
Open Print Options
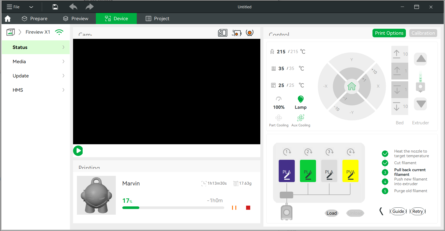pos(389,33)
